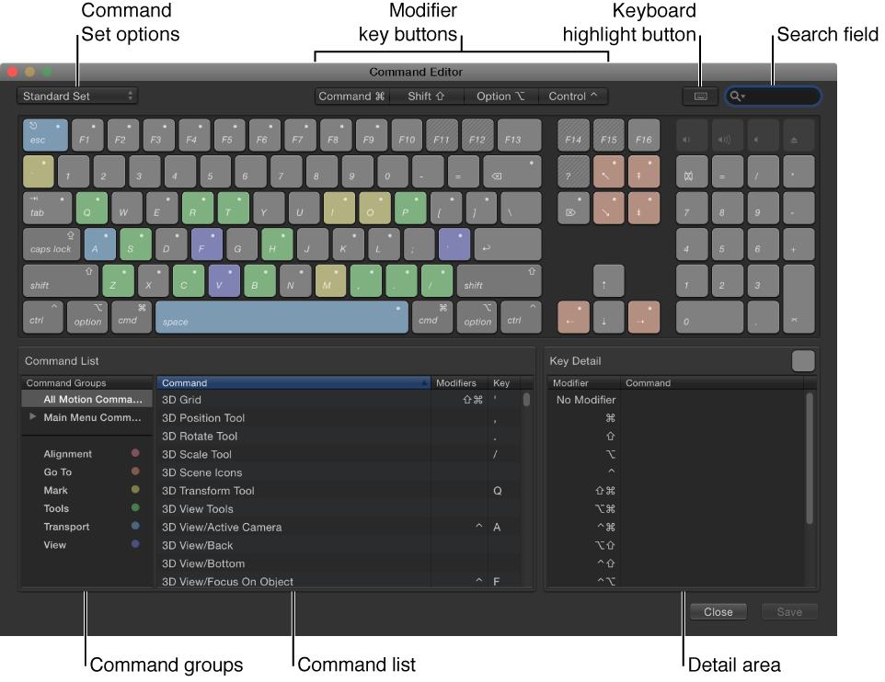Viewport: 885px width, 682px height.
Task: Click the left cmd key on the keyboard
Action: (132, 316)
